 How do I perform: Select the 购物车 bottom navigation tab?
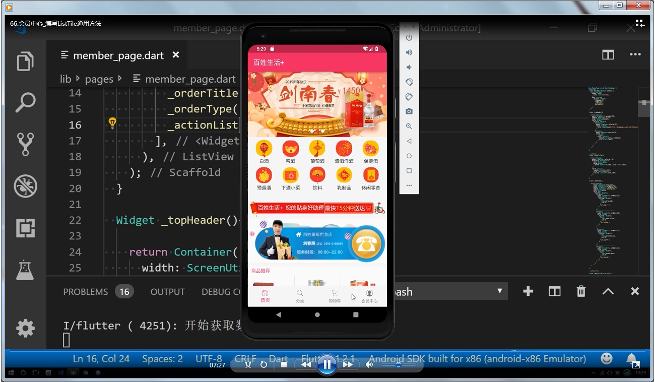[x=335, y=296]
